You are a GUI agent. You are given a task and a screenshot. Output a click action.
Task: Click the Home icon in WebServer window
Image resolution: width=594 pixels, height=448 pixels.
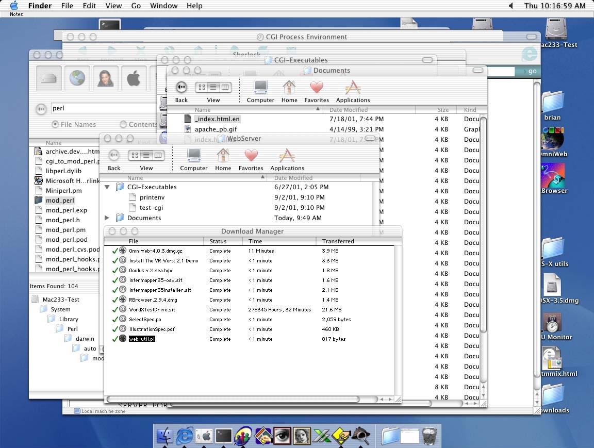(x=223, y=156)
